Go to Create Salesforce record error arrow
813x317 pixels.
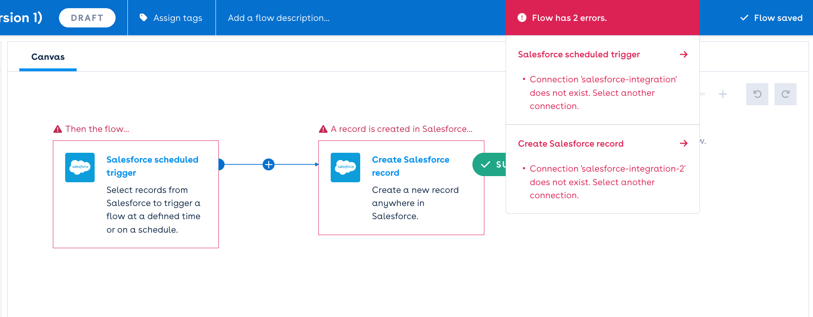click(684, 143)
